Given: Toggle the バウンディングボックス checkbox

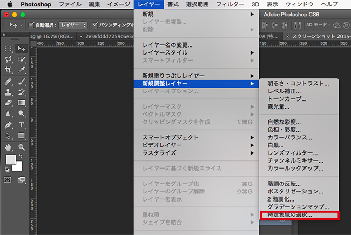Looking at the screenshot, I should click(x=96, y=25).
